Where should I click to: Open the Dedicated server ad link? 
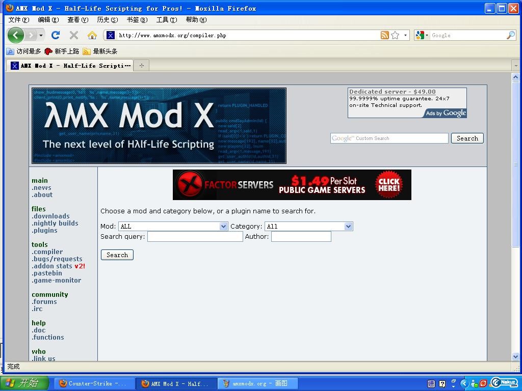coord(392,92)
